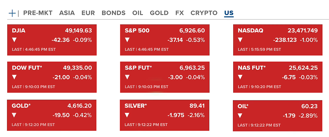This screenshot has width=329, height=137.
Task: Open the DOW FUT futures tile
Action: coord(52,77)
